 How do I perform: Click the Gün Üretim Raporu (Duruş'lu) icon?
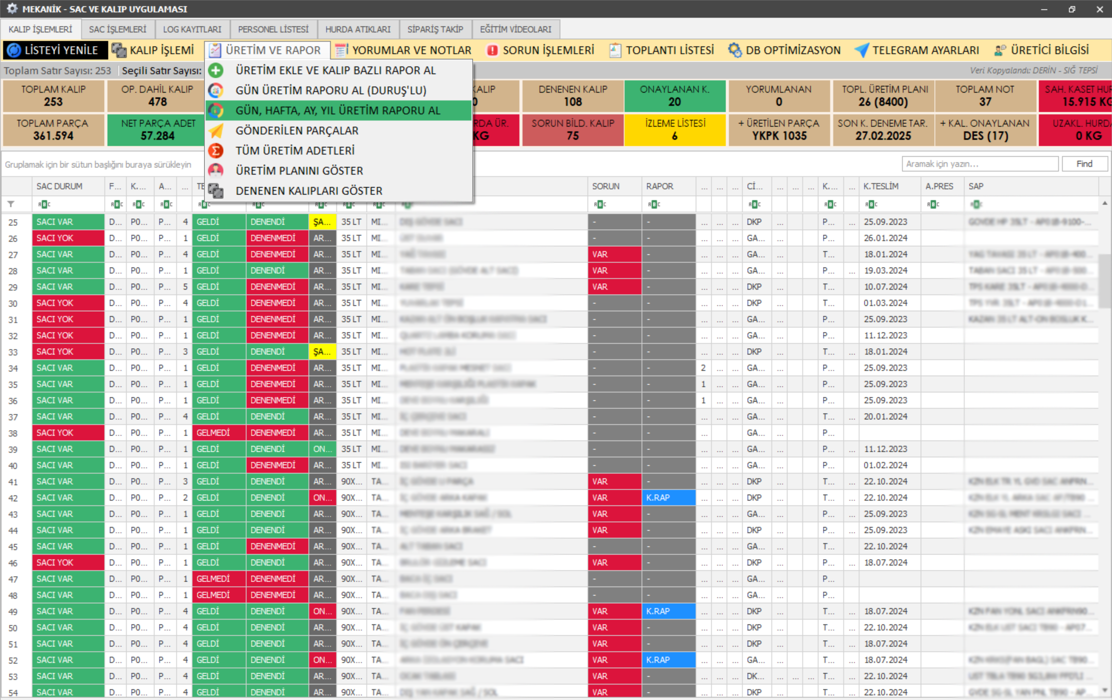pos(216,90)
